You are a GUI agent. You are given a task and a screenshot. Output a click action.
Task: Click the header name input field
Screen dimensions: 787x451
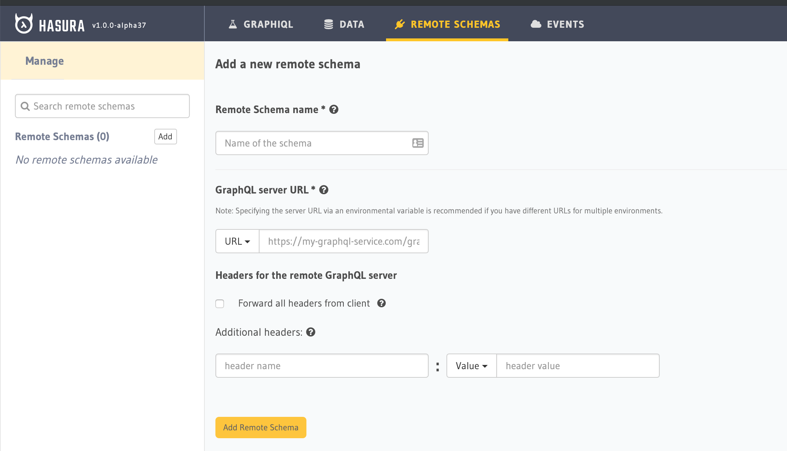[x=322, y=366]
